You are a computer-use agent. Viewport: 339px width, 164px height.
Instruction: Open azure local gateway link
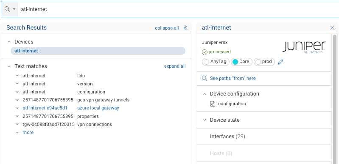(x=98, y=108)
